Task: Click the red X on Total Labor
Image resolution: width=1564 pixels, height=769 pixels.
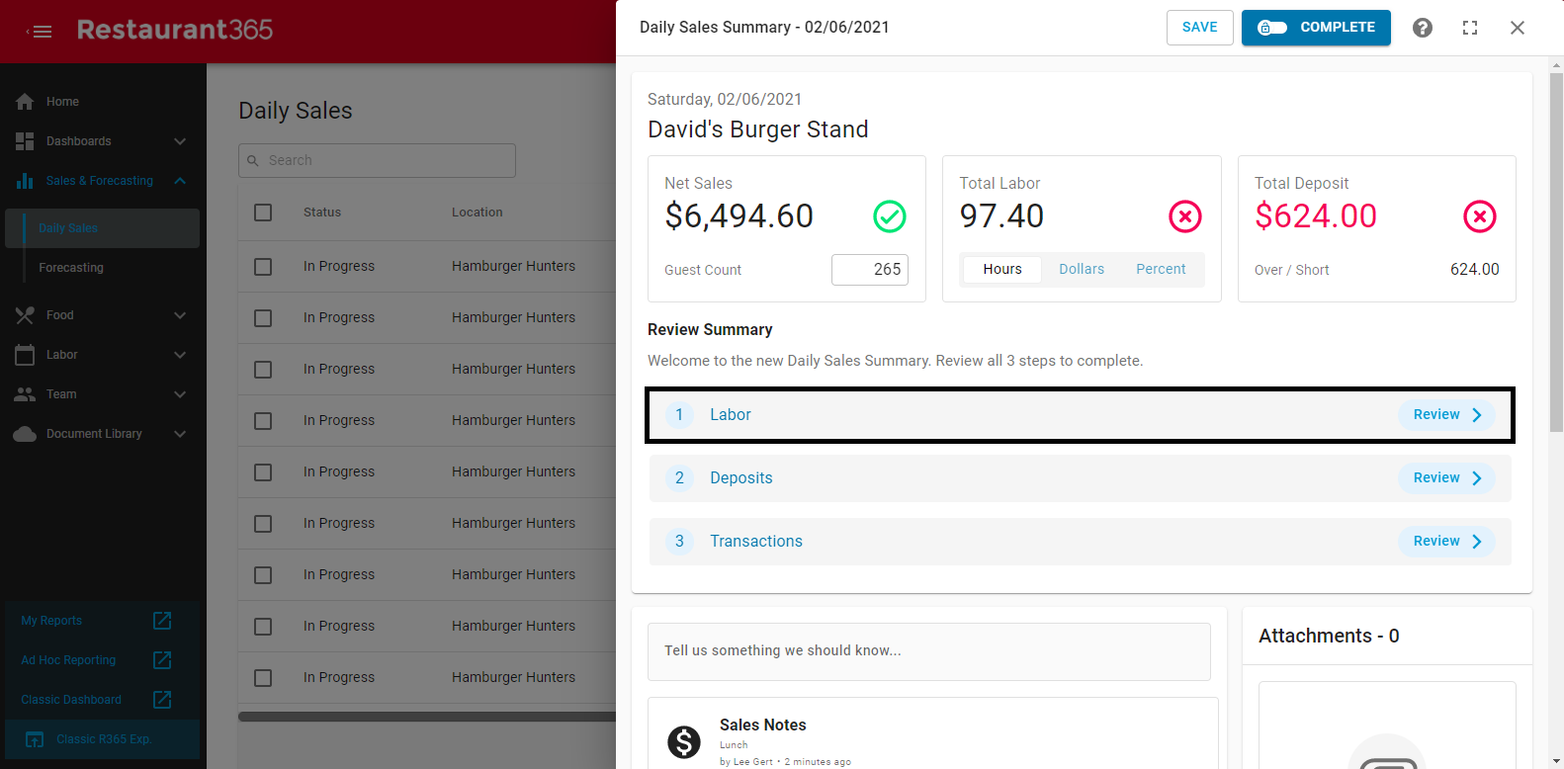Action: tap(1185, 216)
